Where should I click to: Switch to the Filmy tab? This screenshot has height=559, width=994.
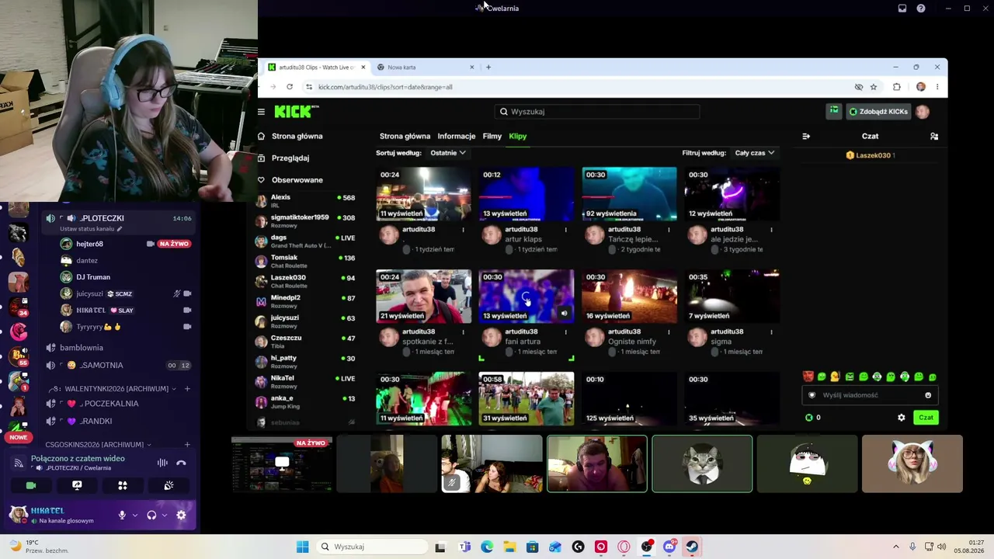pos(492,136)
